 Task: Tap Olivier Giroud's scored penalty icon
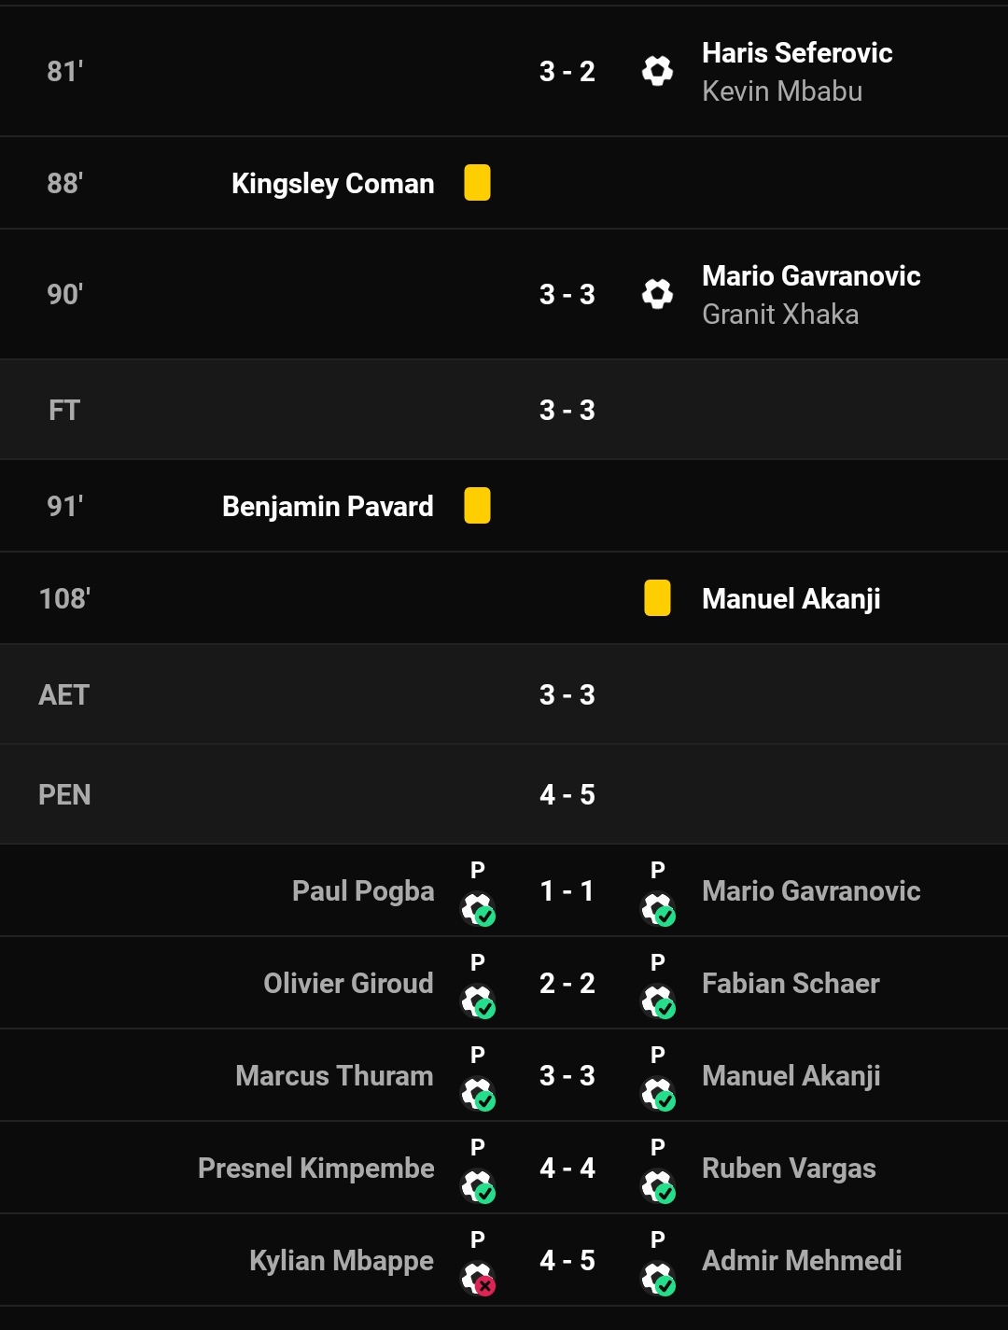(478, 1001)
